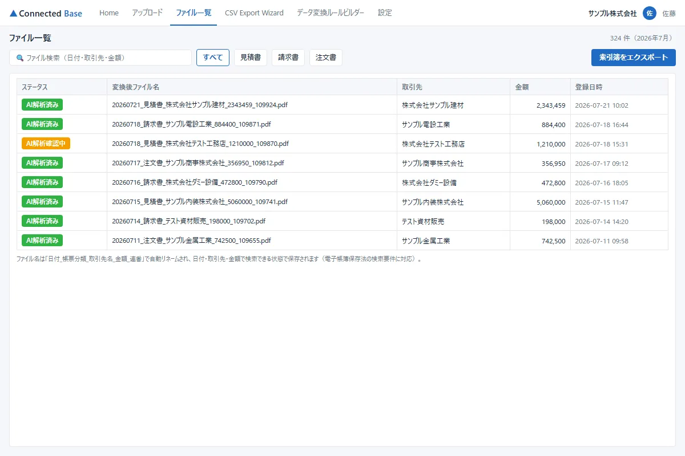Open file 20260714_請求書_テスト資材販売_198000_109702.pdf

[189, 221]
